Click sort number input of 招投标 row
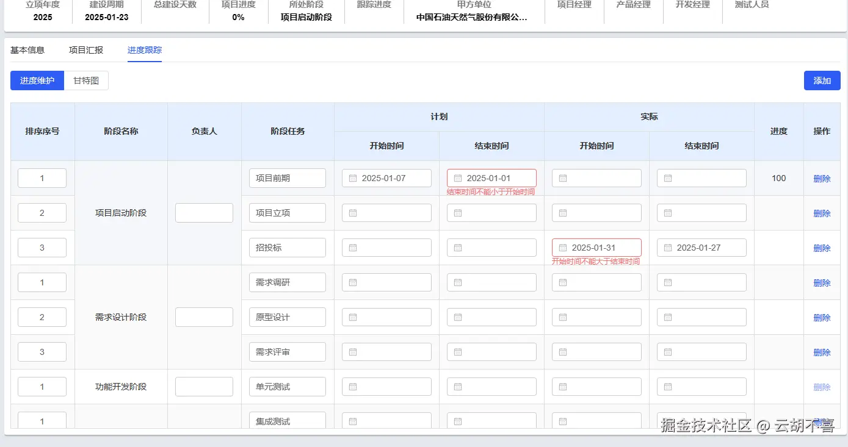Image resolution: width=848 pixels, height=447 pixels. (42, 248)
